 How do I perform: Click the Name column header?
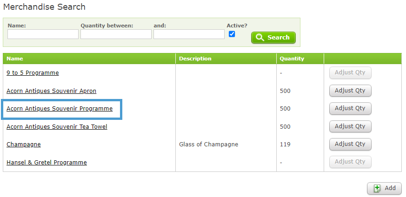[15, 59]
